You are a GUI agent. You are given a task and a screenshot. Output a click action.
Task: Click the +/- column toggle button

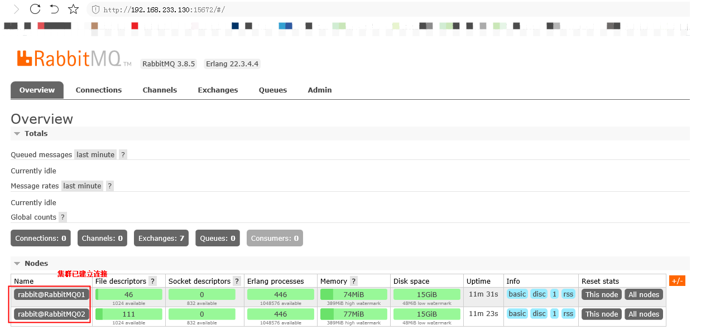click(x=677, y=281)
